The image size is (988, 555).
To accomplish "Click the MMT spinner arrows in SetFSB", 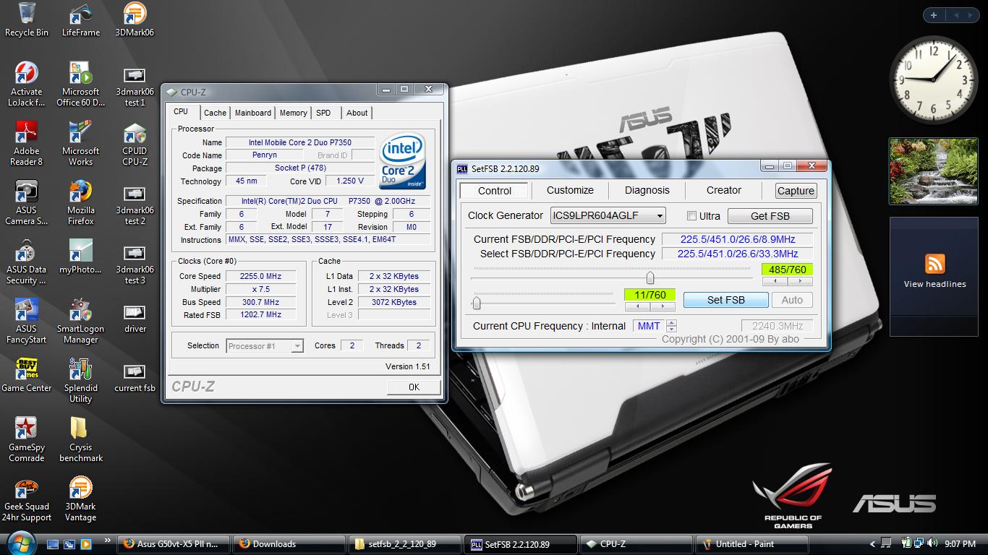I will pyautogui.click(x=672, y=326).
